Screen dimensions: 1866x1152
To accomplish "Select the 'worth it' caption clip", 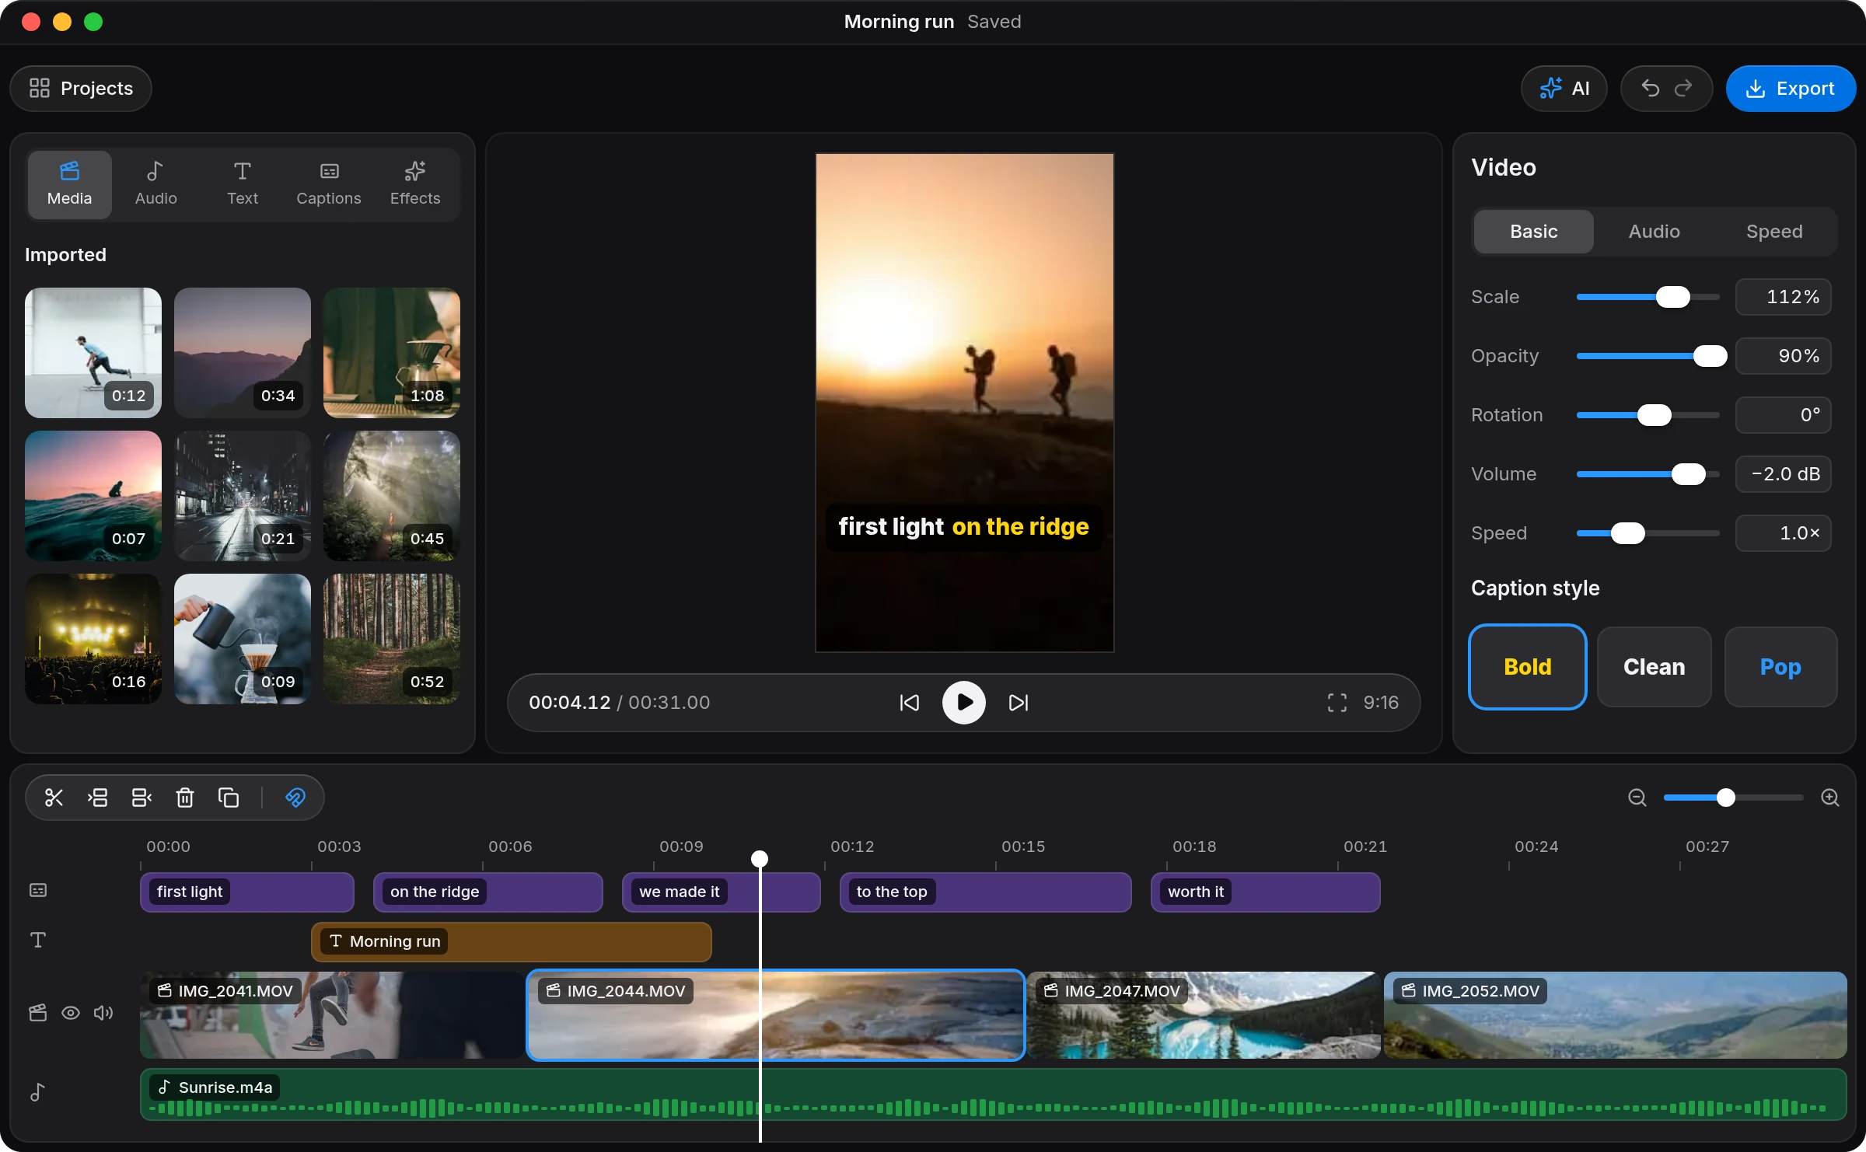I will [1266, 892].
